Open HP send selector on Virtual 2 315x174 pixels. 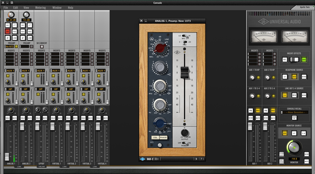(70, 89)
